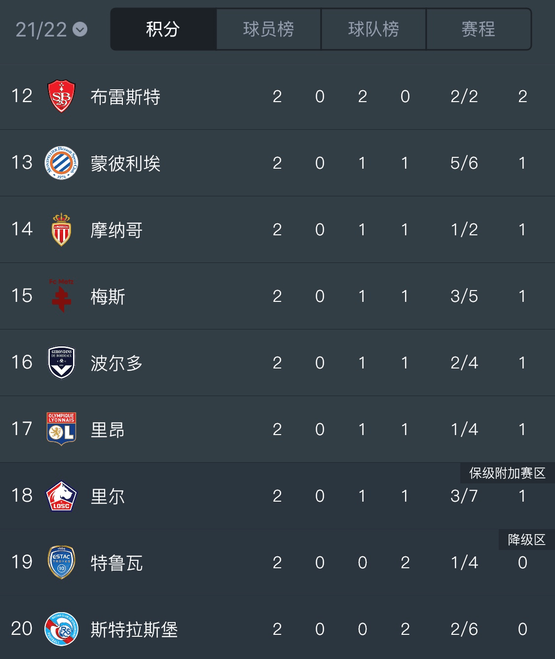Switch to the 球队榜 tab
Viewport: 555px width, 659px height.
(373, 29)
